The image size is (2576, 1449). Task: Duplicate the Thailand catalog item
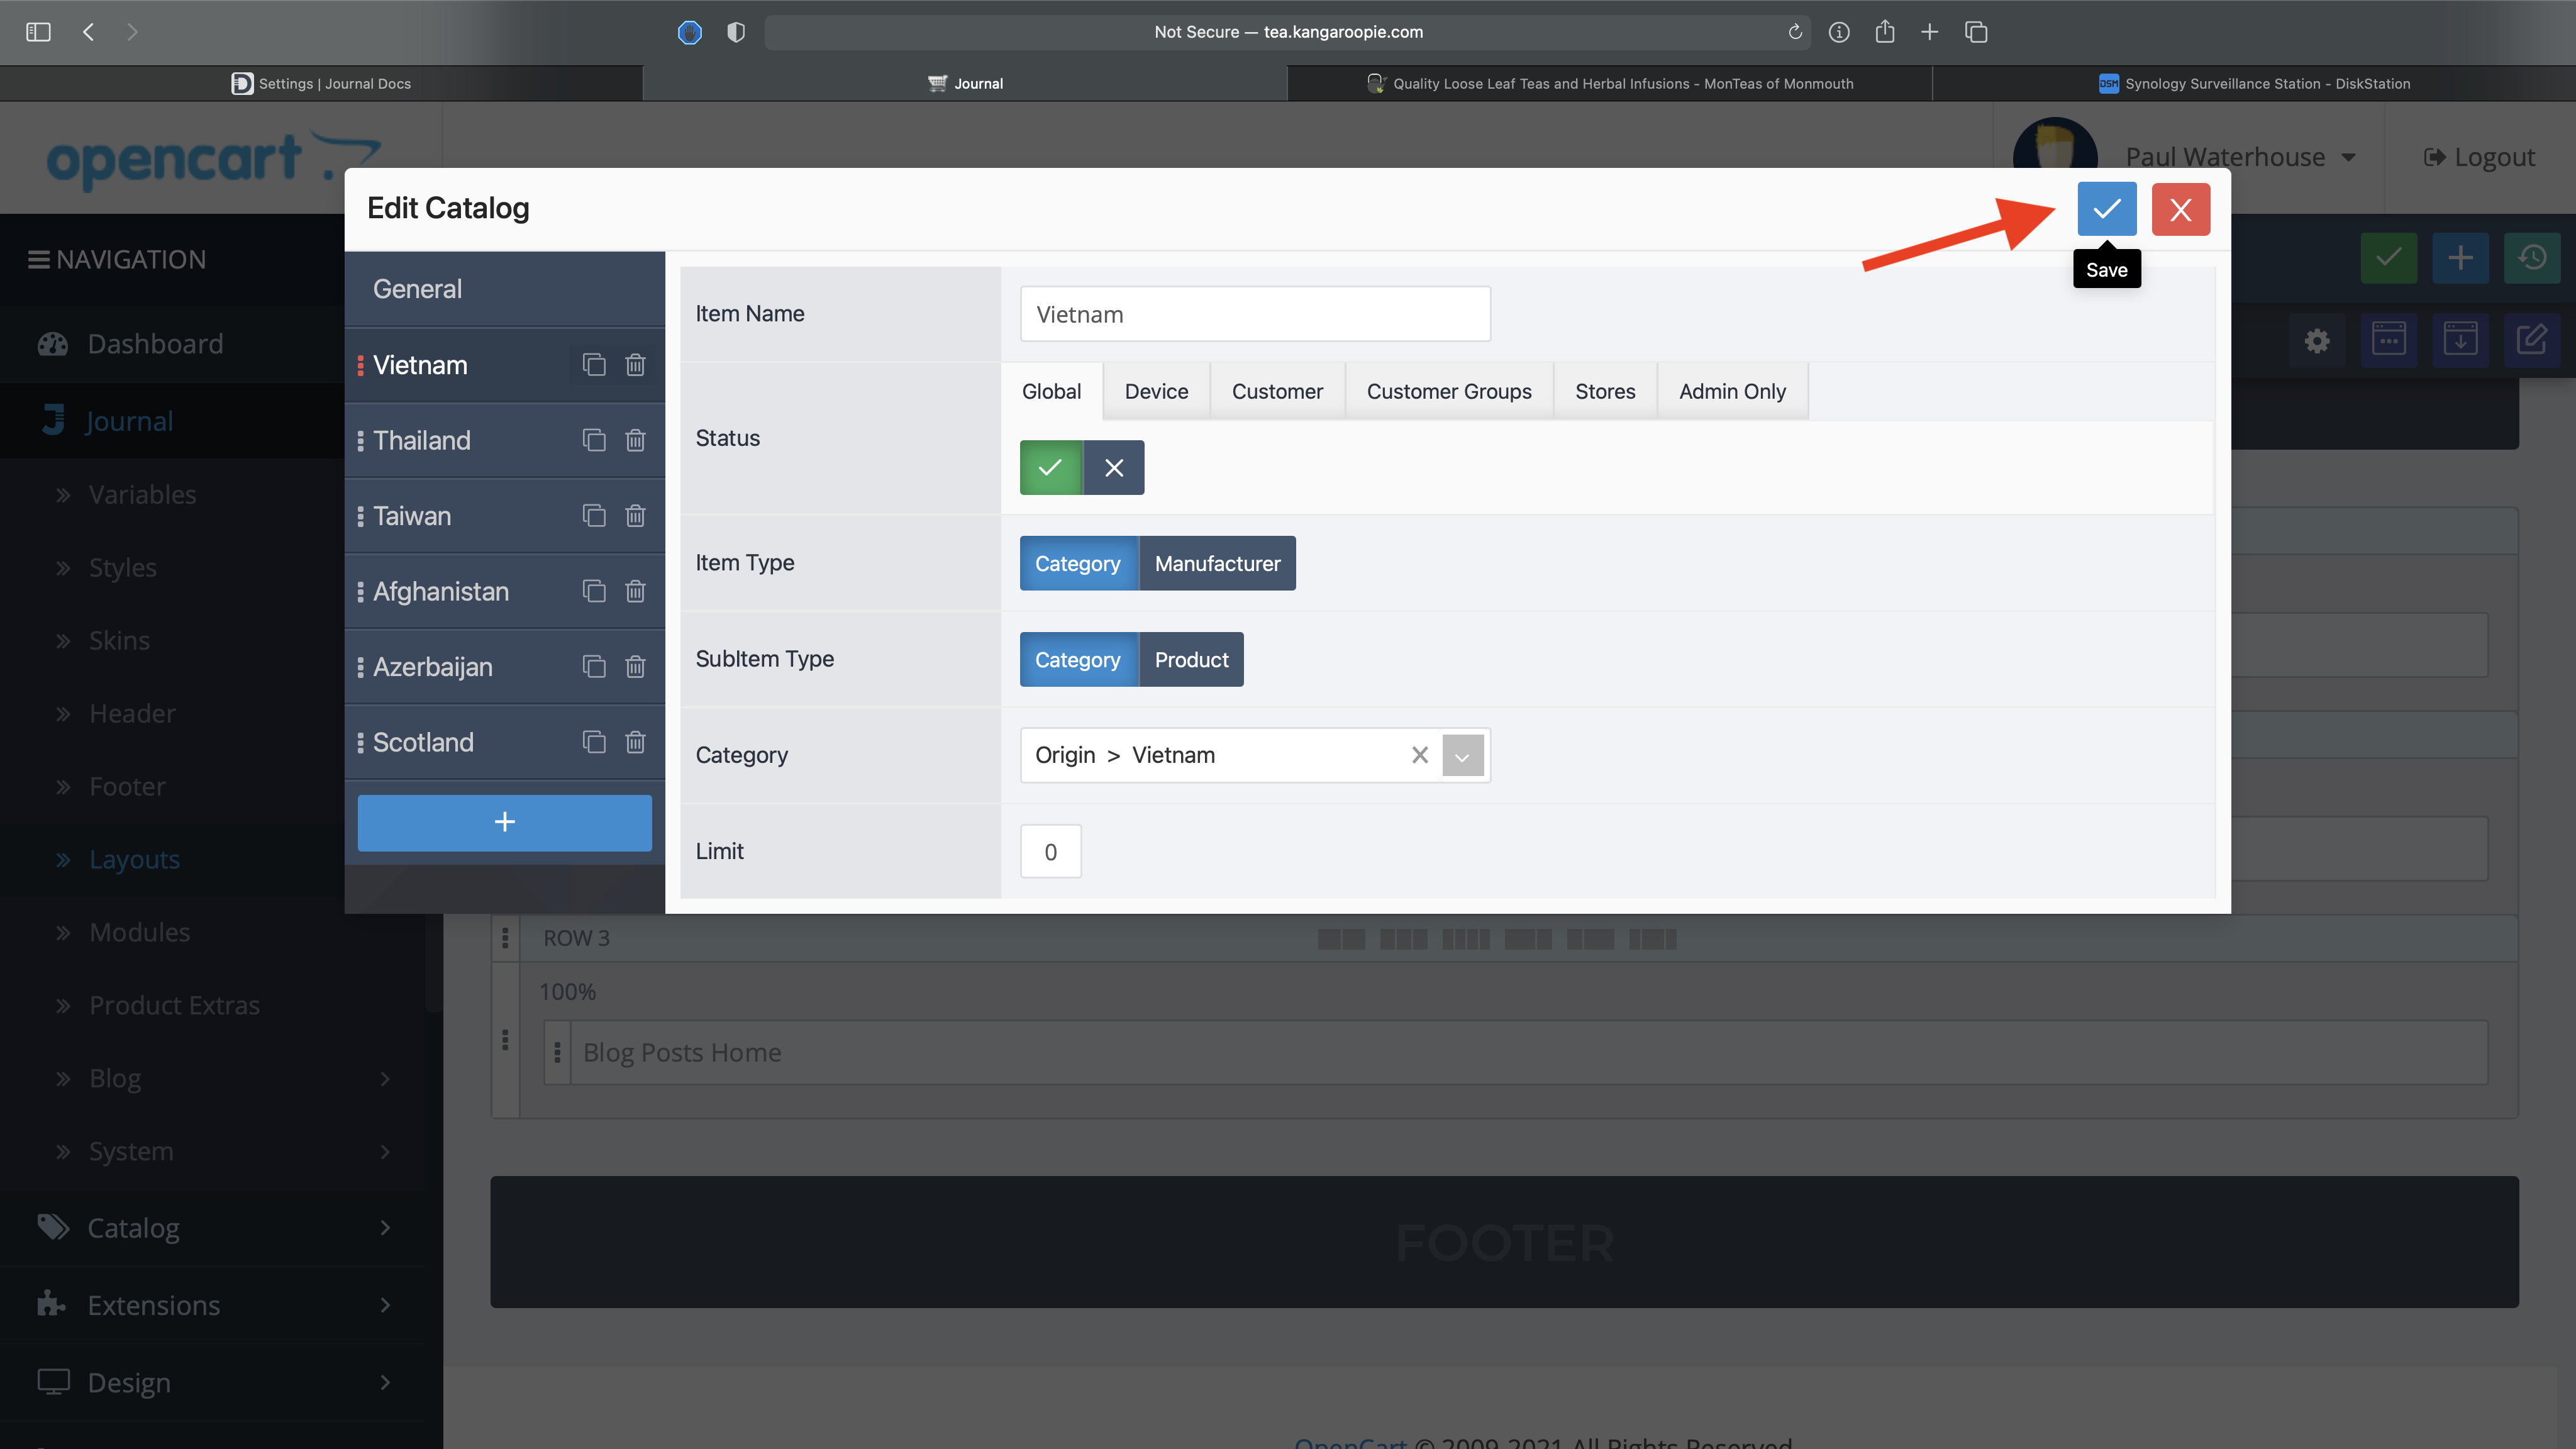[x=594, y=440]
